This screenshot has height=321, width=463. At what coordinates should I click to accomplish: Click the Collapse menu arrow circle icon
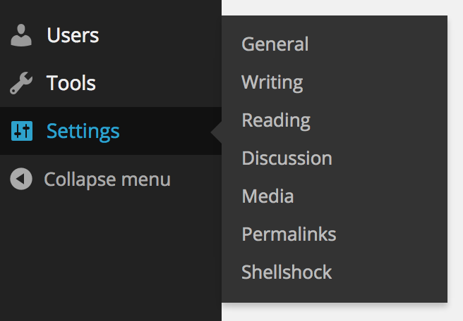[21, 179]
